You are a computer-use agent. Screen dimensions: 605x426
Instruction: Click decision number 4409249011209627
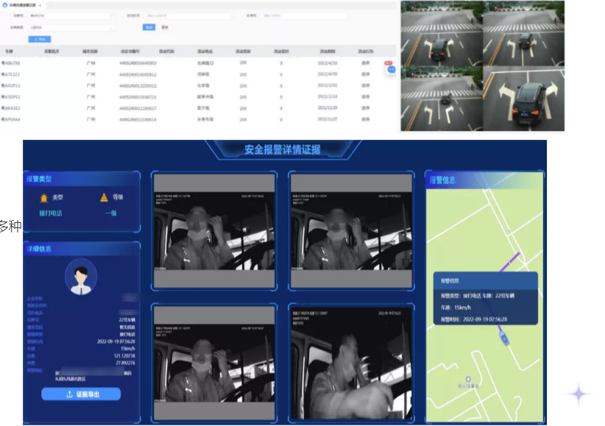coord(138,108)
